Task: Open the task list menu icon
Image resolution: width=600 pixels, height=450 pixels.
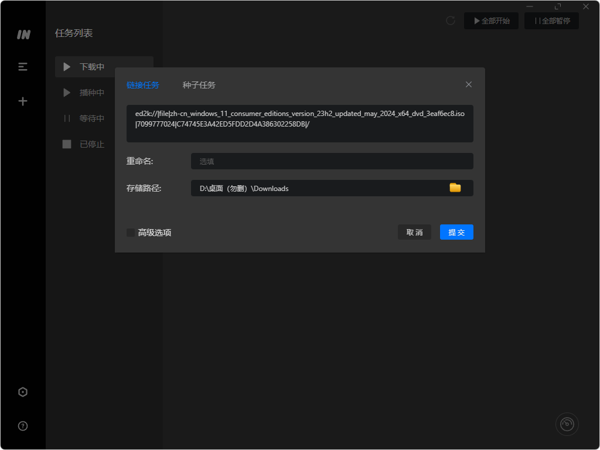Action: (x=23, y=67)
